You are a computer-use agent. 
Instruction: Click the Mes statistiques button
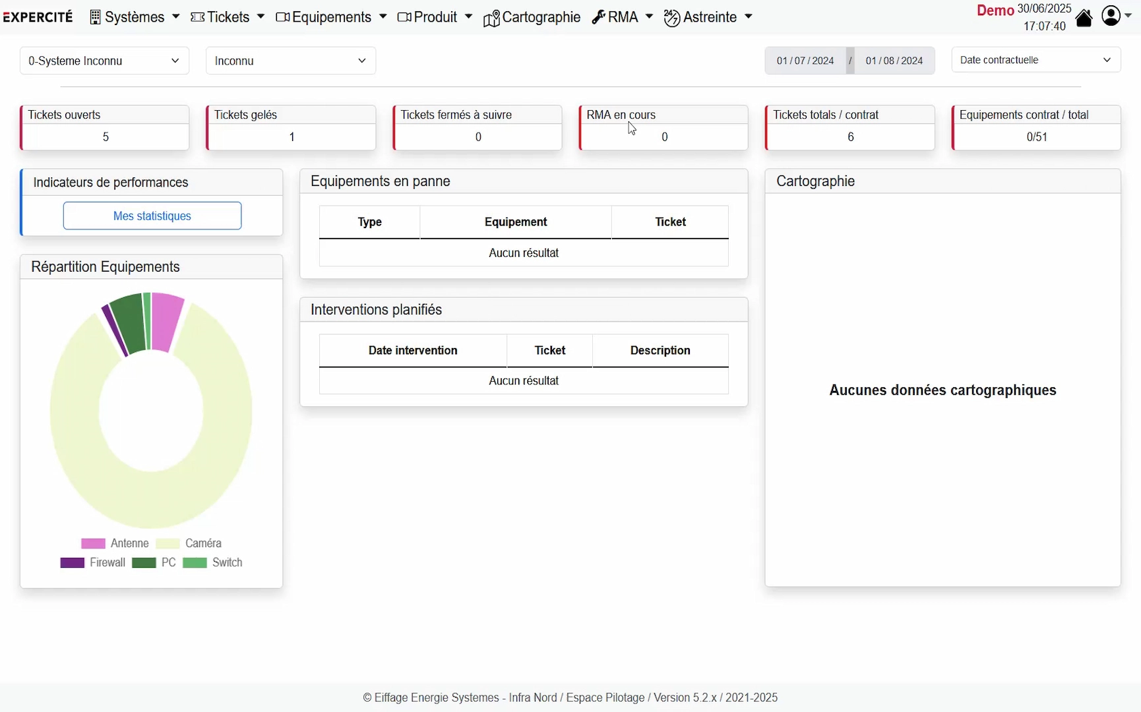(x=152, y=216)
